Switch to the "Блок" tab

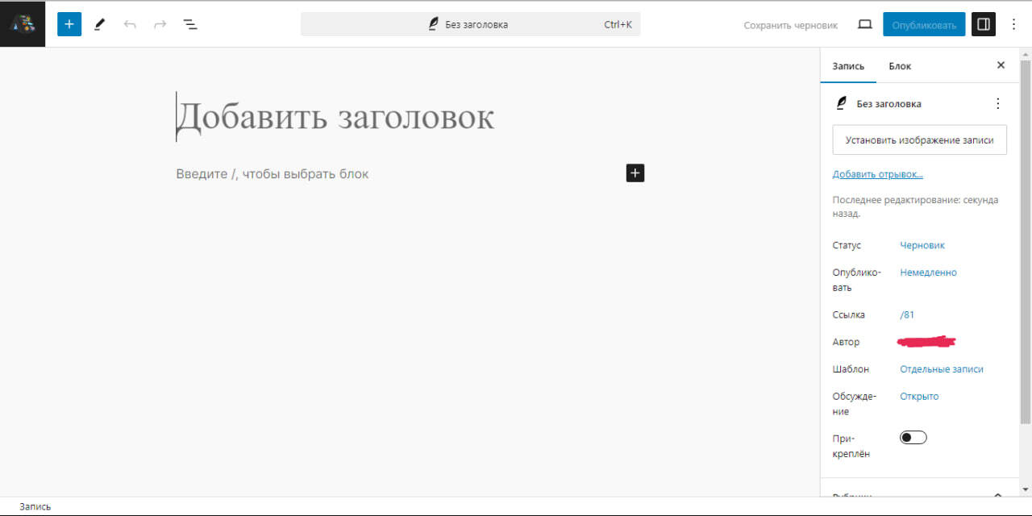pos(900,66)
